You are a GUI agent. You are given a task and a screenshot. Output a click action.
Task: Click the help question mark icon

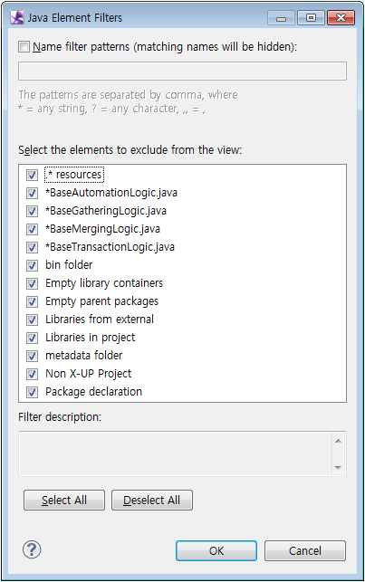pos(32,549)
